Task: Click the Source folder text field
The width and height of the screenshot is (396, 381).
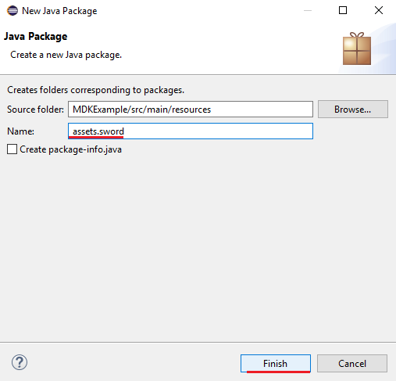Action: (x=191, y=110)
